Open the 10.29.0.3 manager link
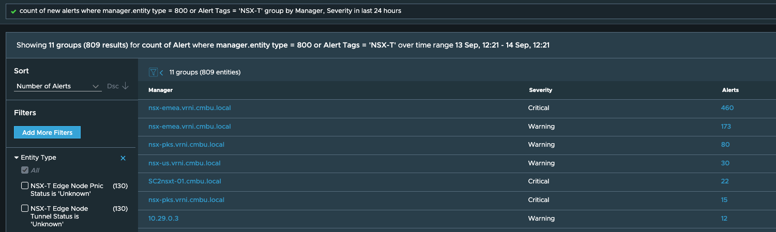 tap(163, 219)
